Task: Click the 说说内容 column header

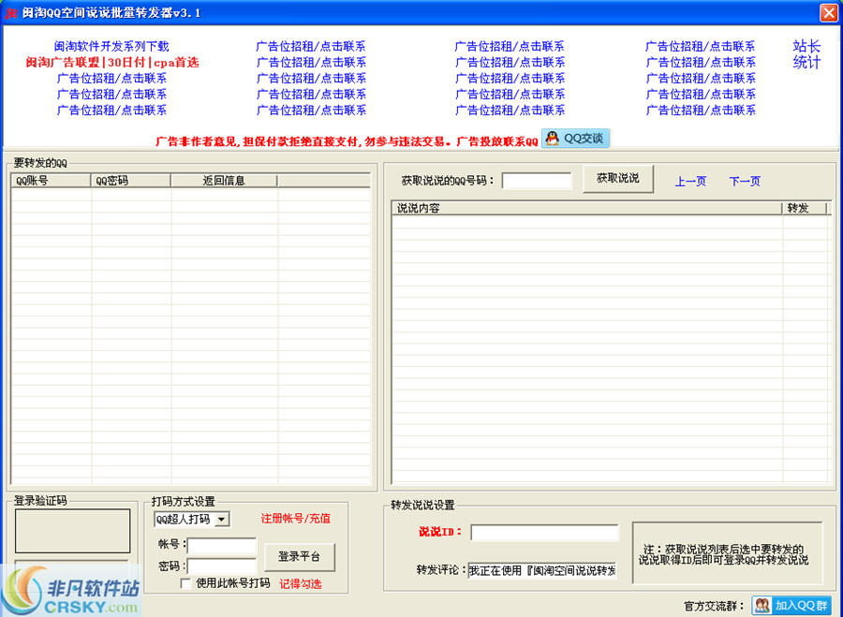Action: pyautogui.click(x=586, y=208)
